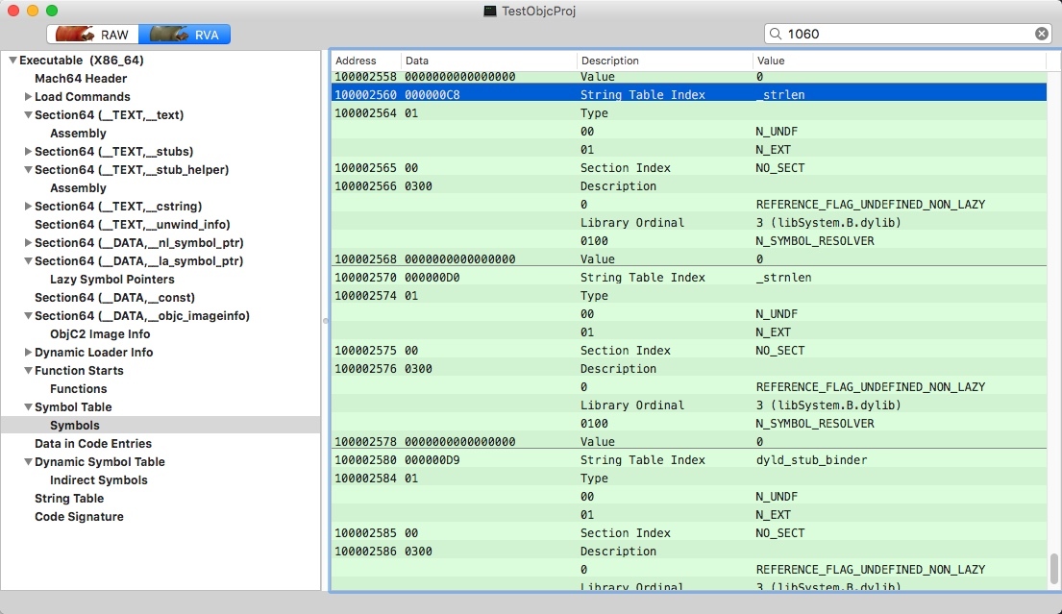This screenshot has width=1062, height=614.
Task: Click address cell 100002586
Action: tap(366, 552)
